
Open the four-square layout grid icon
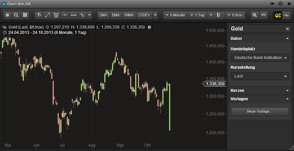coord(25,15)
